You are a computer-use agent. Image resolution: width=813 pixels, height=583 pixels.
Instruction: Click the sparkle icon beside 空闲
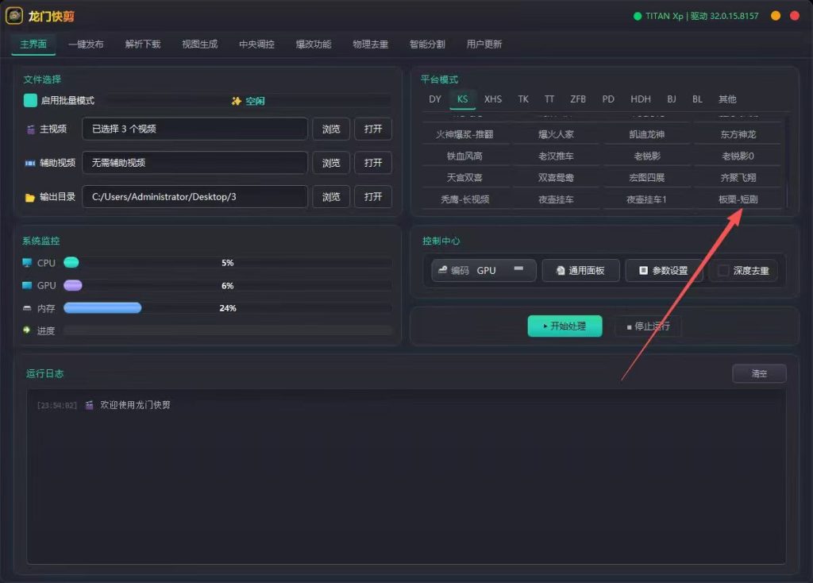coord(237,101)
